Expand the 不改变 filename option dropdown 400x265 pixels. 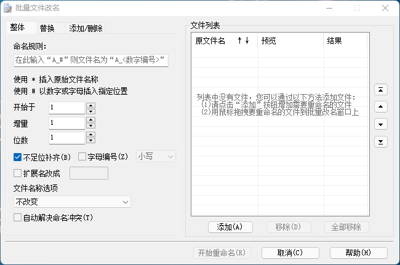[72, 202]
